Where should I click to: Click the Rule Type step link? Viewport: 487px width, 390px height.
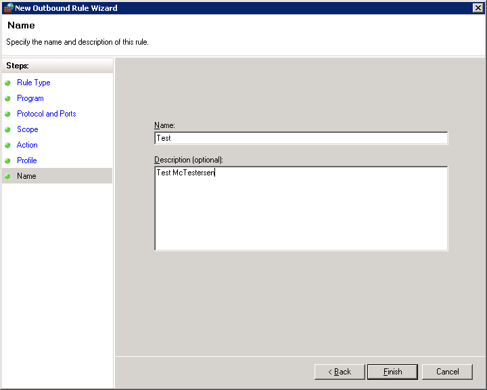(34, 83)
